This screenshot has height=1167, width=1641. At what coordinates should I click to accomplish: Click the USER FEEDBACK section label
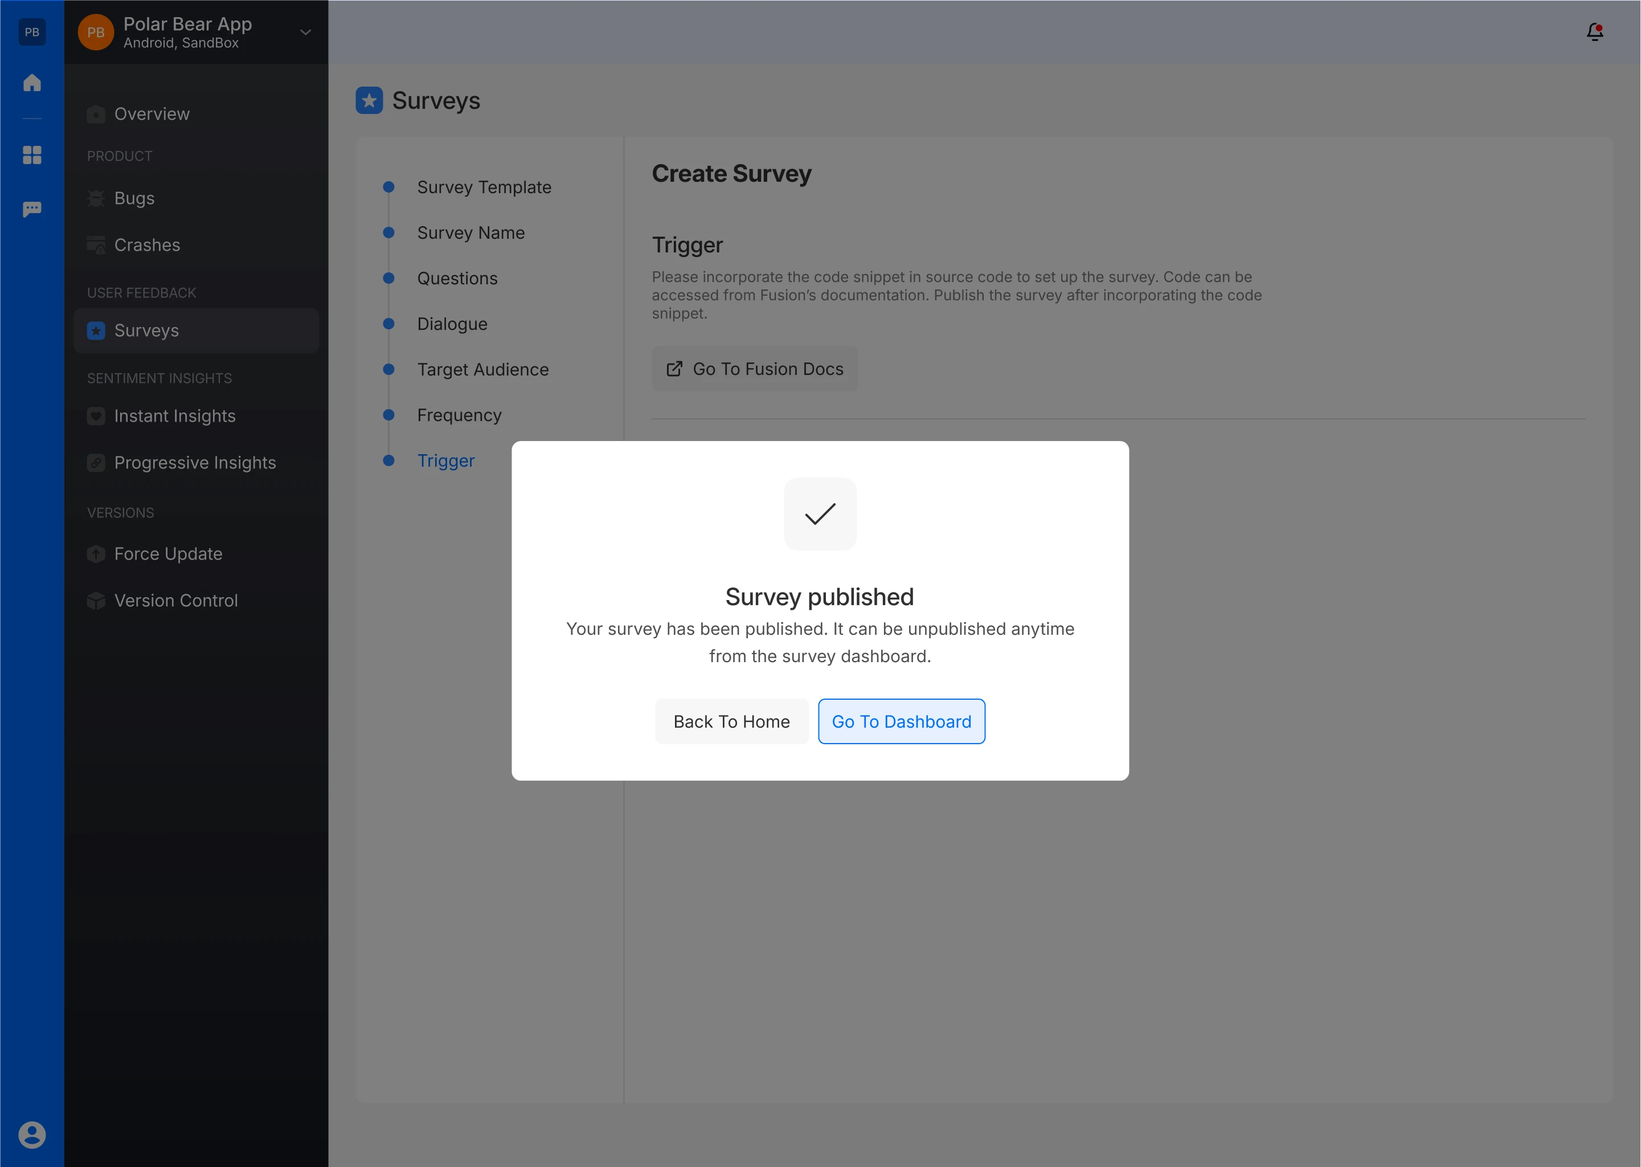(141, 293)
